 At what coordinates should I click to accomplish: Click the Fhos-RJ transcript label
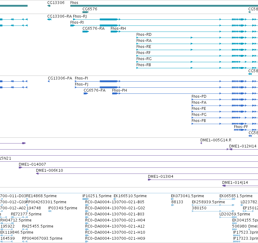pyautogui.click(x=80, y=16)
